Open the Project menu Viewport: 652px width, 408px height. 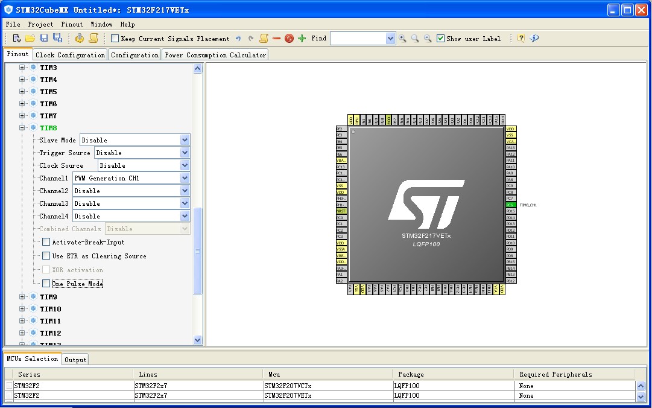(40, 24)
